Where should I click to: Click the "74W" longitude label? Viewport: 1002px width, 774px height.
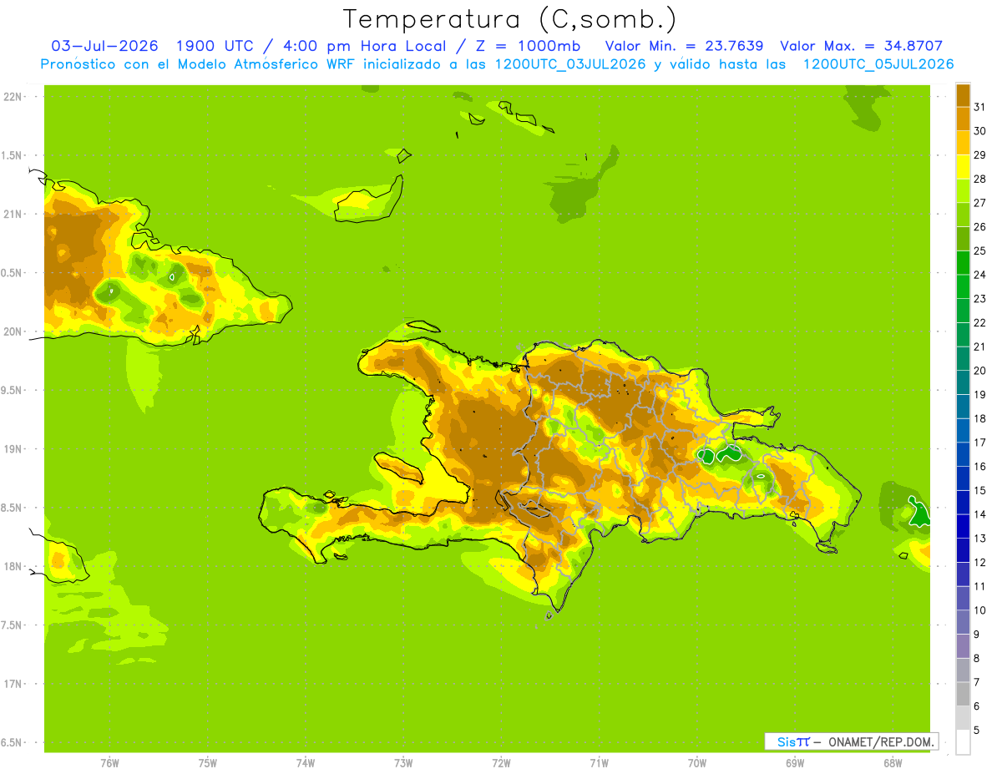pos(306,763)
